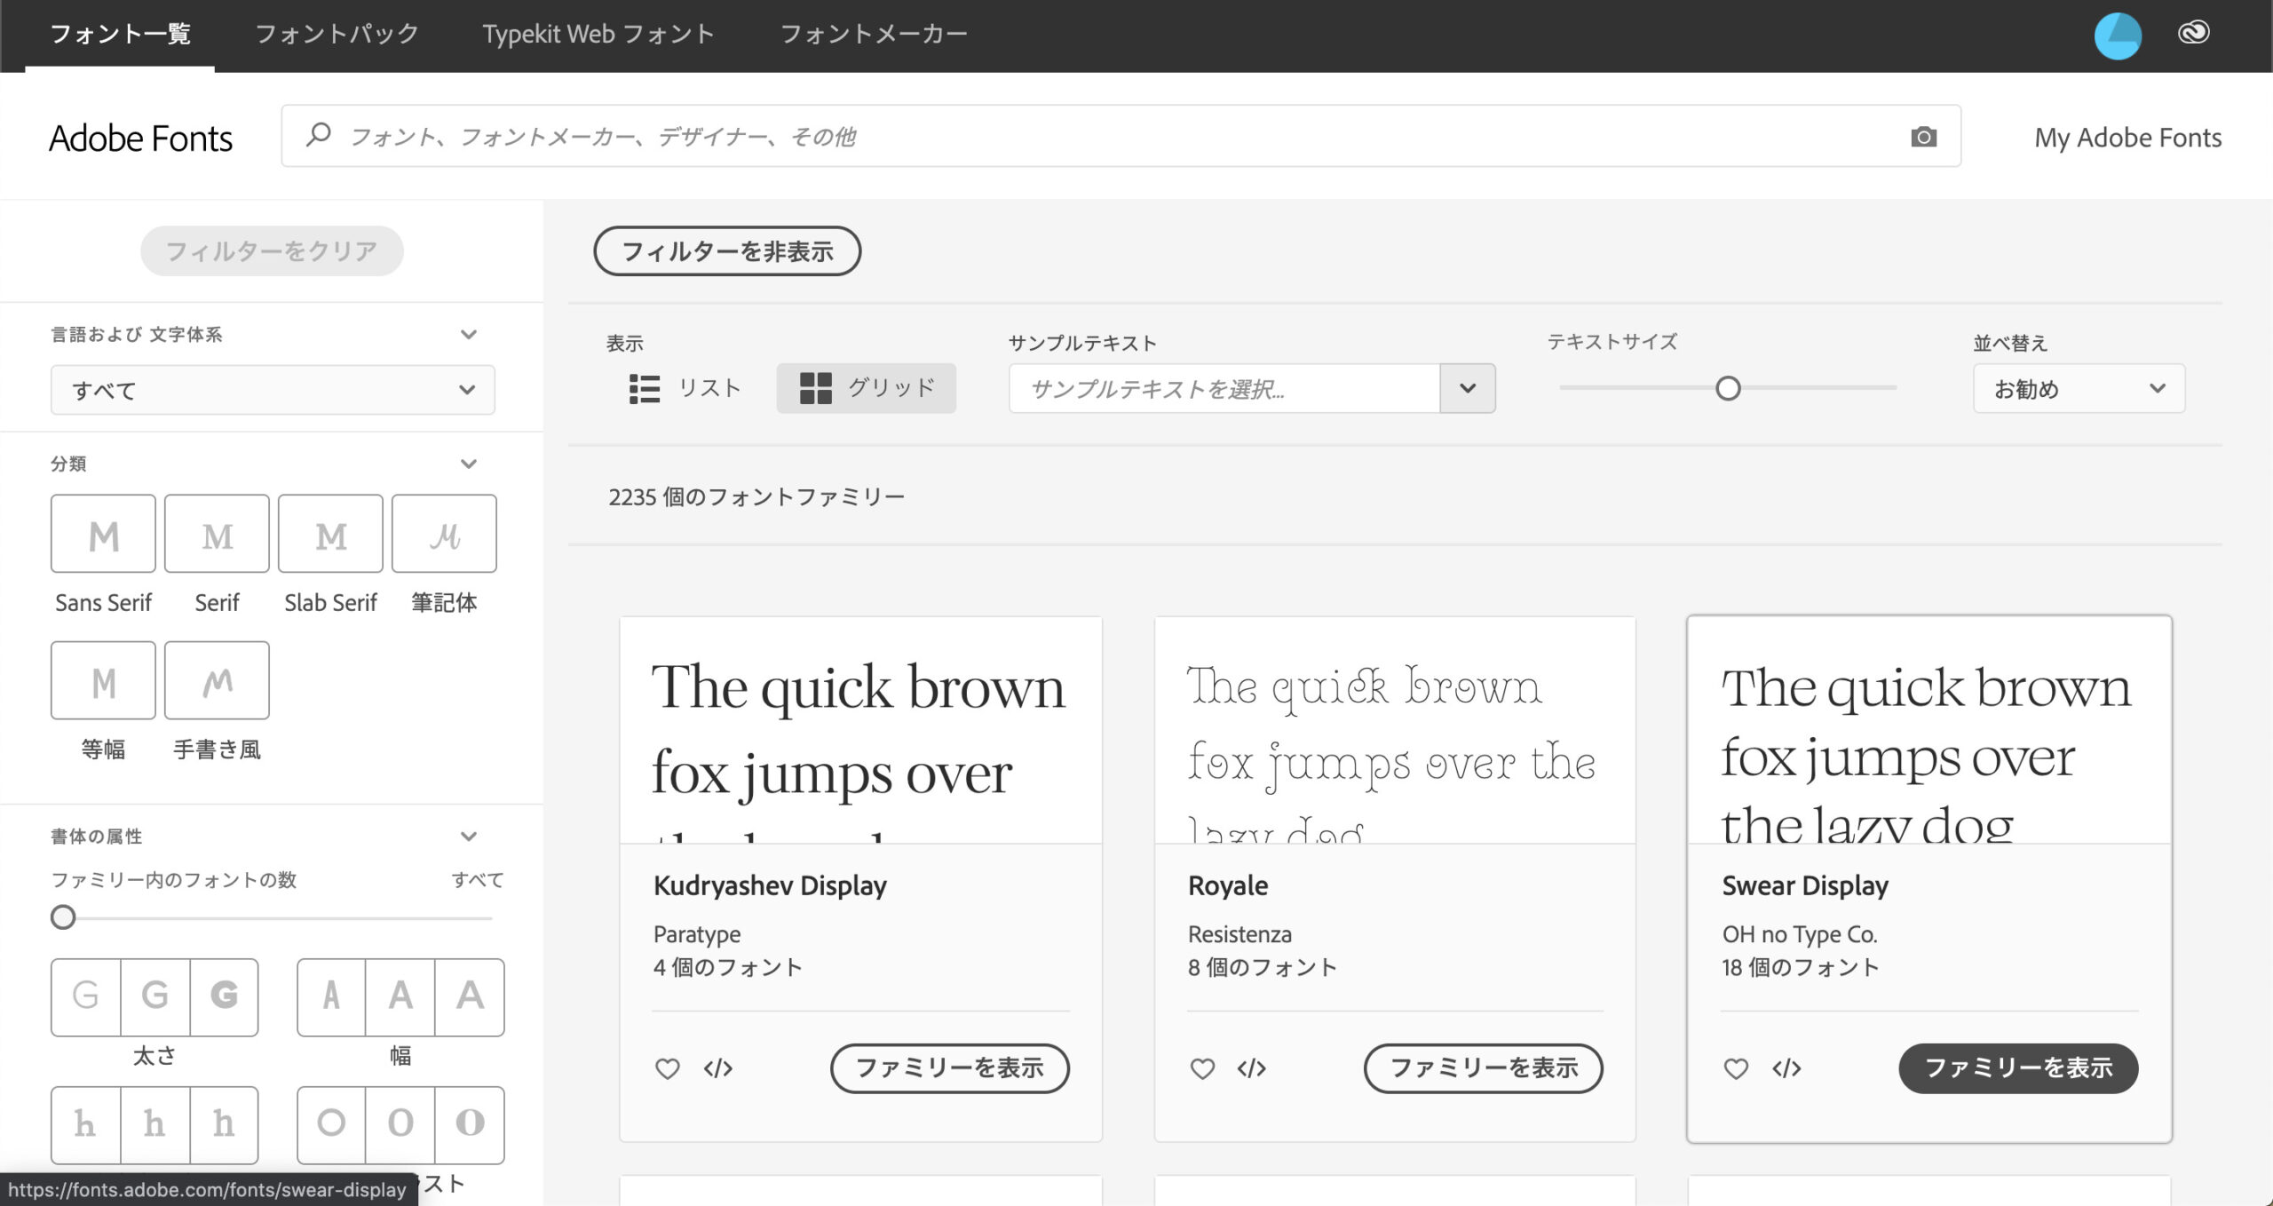Screen dimensions: 2273x1206
Task: Click web embed code icon for Royale
Action: click(x=1252, y=1068)
